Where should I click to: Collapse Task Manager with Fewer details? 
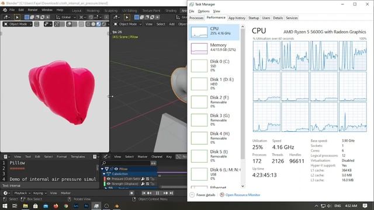point(203,195)
